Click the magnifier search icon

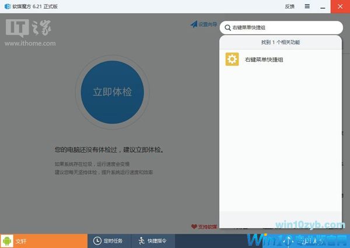227,27
